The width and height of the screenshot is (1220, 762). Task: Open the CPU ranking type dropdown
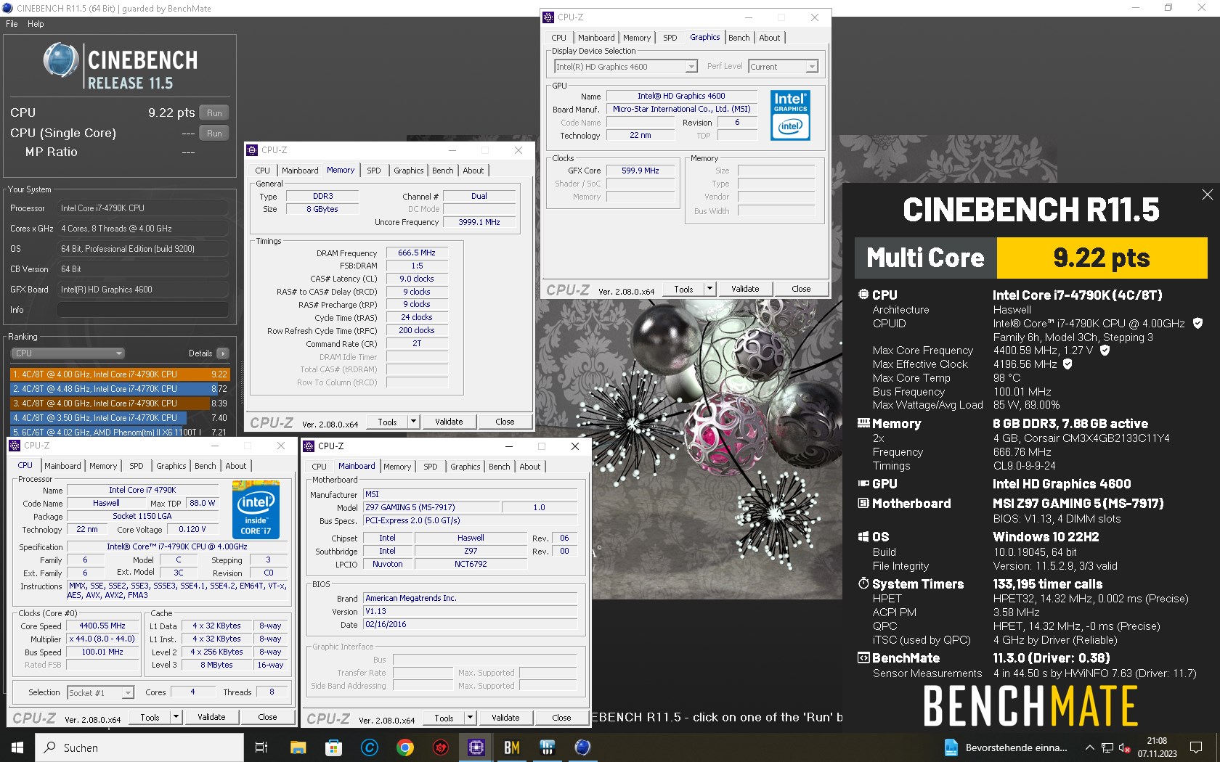point(68,353)
